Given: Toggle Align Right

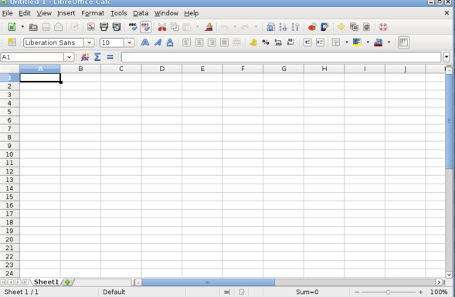Looking at the screenshot, I should [212, 42].
